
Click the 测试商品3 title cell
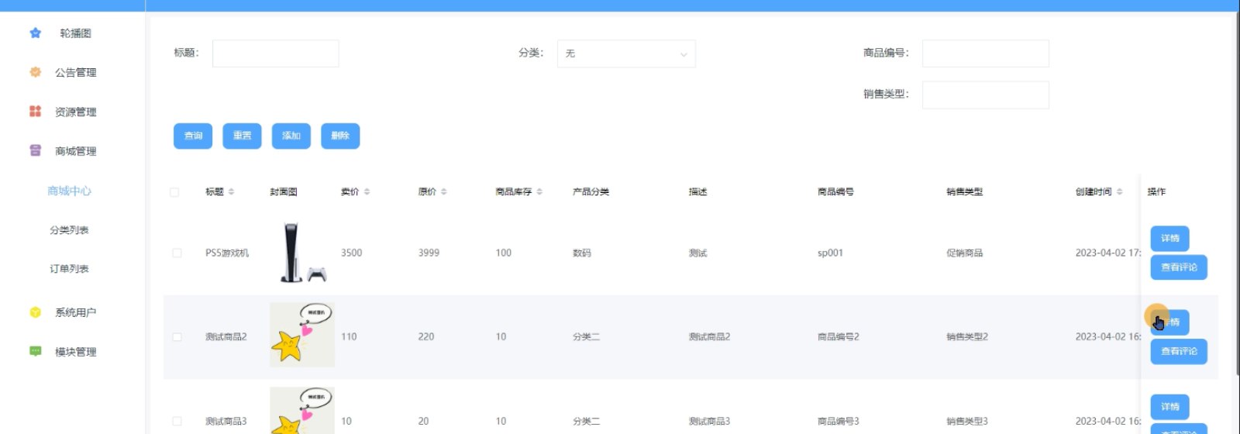point(226,422)
